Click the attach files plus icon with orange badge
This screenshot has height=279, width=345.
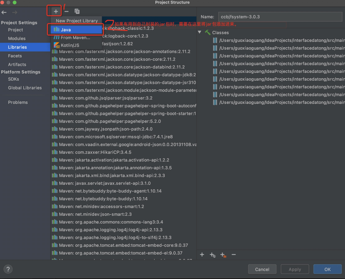[x=223, y=255]
